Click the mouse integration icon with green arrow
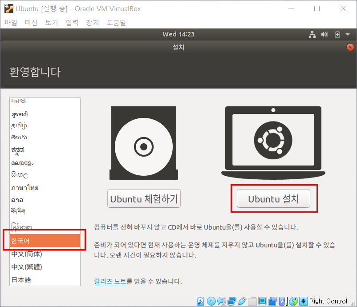The width and height of the screenshot is (357, 307). (293, 301)
